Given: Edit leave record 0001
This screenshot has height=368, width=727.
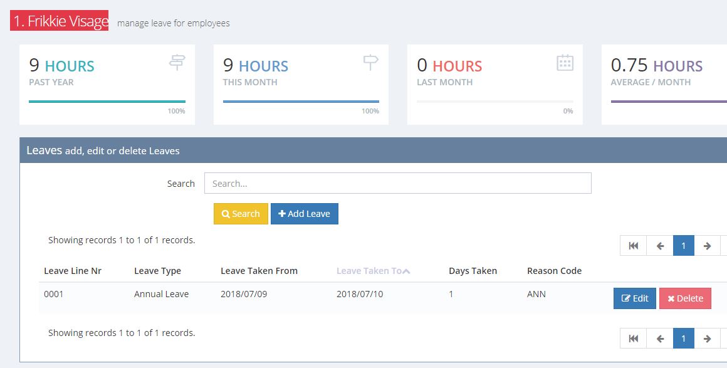Looking at the screenshot, I should 634,298.
